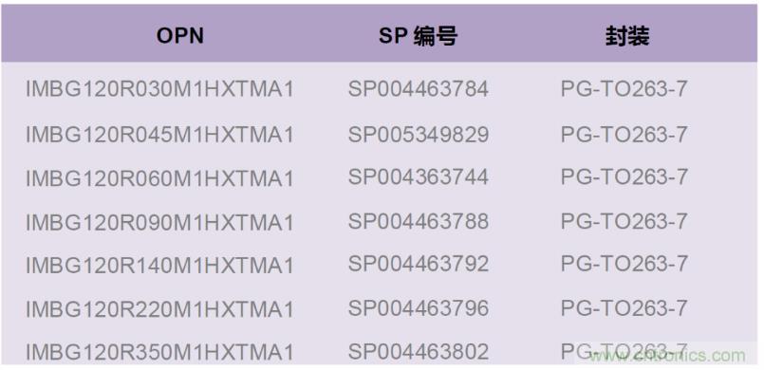764x370 pixels.
Task: Click SP number SP004463784
Action: (x=418, y=88)
